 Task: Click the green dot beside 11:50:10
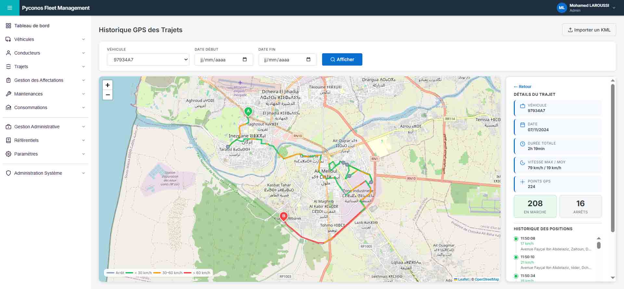(516, 257)
